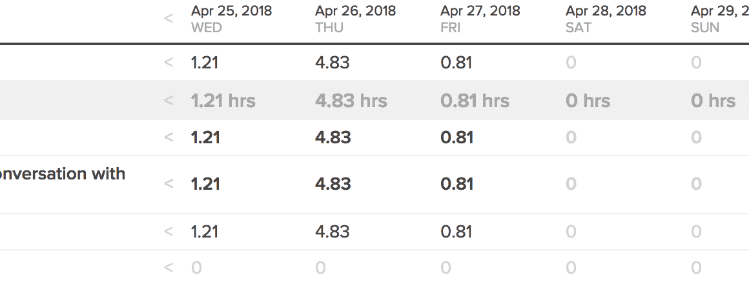Click the 'conversation with' row's Saturday 0 cell
The image size is (749, 284).
(571, 184)
